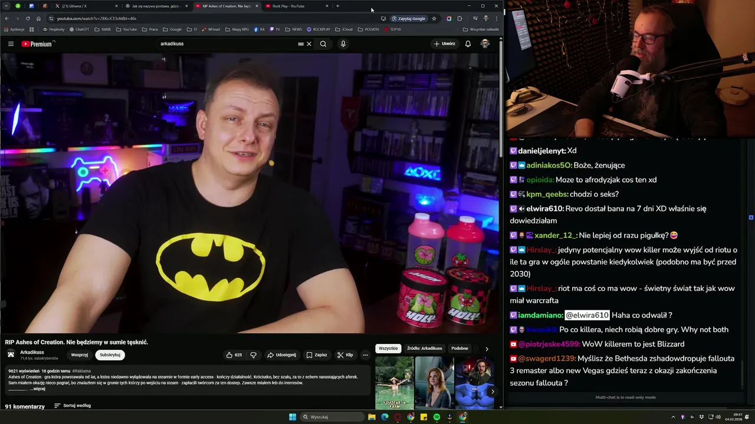
Task: Select the Źródło: Arkadikuss chip
Action: click(x=424, y=349)
